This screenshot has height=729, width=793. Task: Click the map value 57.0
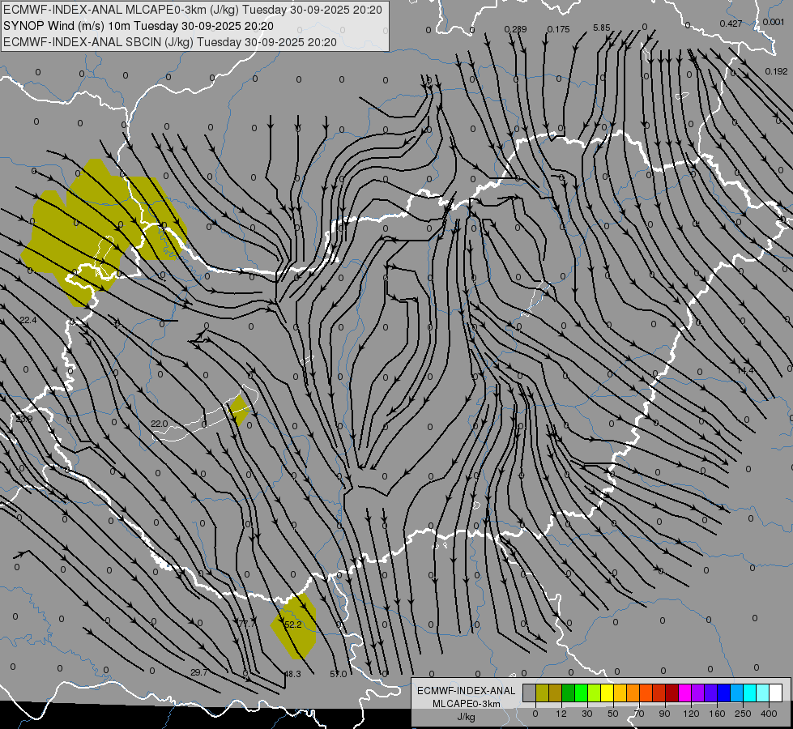[x=339, y=674]
